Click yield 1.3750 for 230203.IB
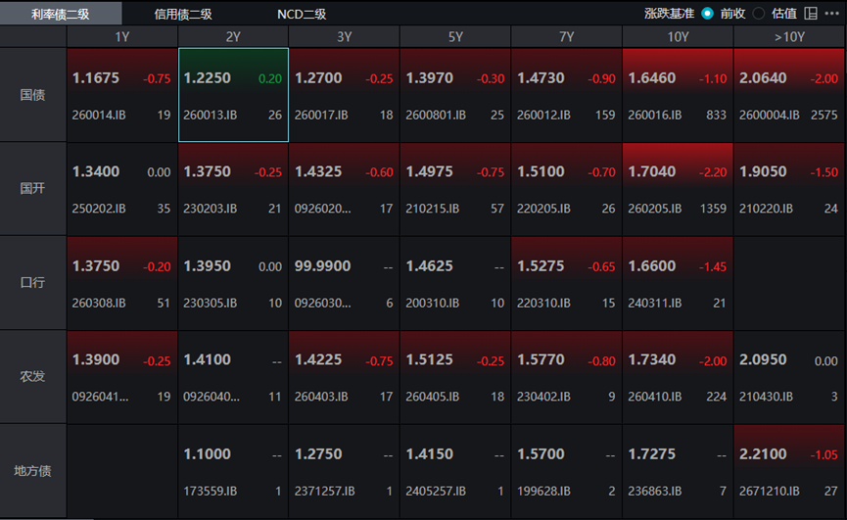The height and width of the screenshot is (520, 847). point(207,171)
